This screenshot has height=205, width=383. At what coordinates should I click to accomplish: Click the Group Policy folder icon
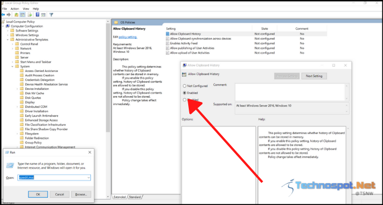21,142
